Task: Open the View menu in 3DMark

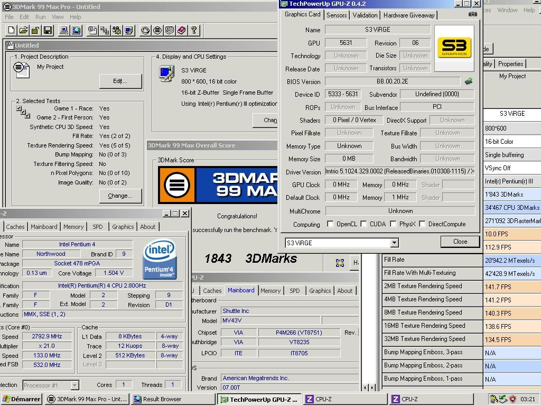Action: click(58, 17)
